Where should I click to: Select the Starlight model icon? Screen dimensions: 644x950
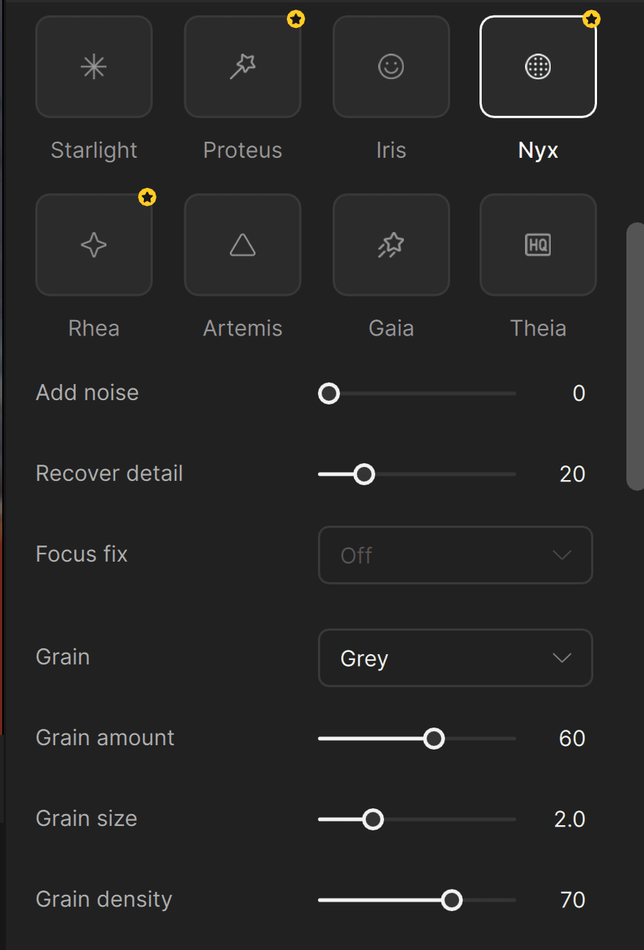click(94, 68)
